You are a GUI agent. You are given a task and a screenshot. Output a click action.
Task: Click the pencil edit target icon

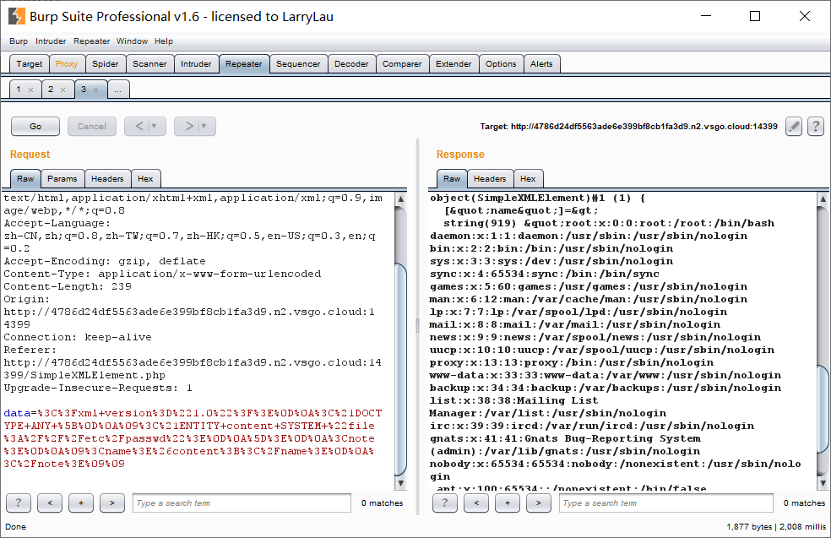[793, 126]
